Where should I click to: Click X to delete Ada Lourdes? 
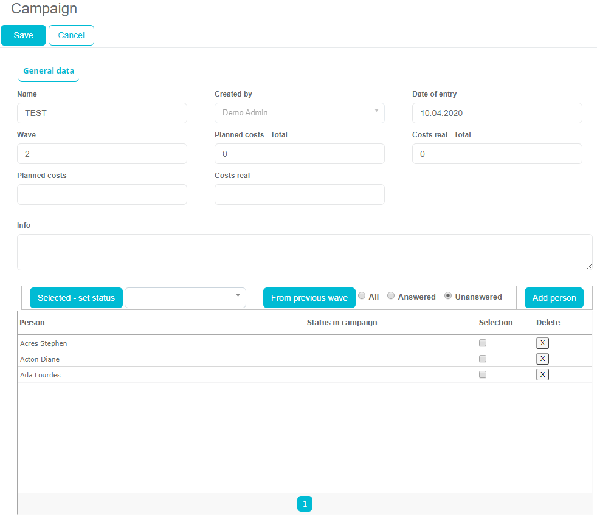pyautogui.click(x=542, y=374)
